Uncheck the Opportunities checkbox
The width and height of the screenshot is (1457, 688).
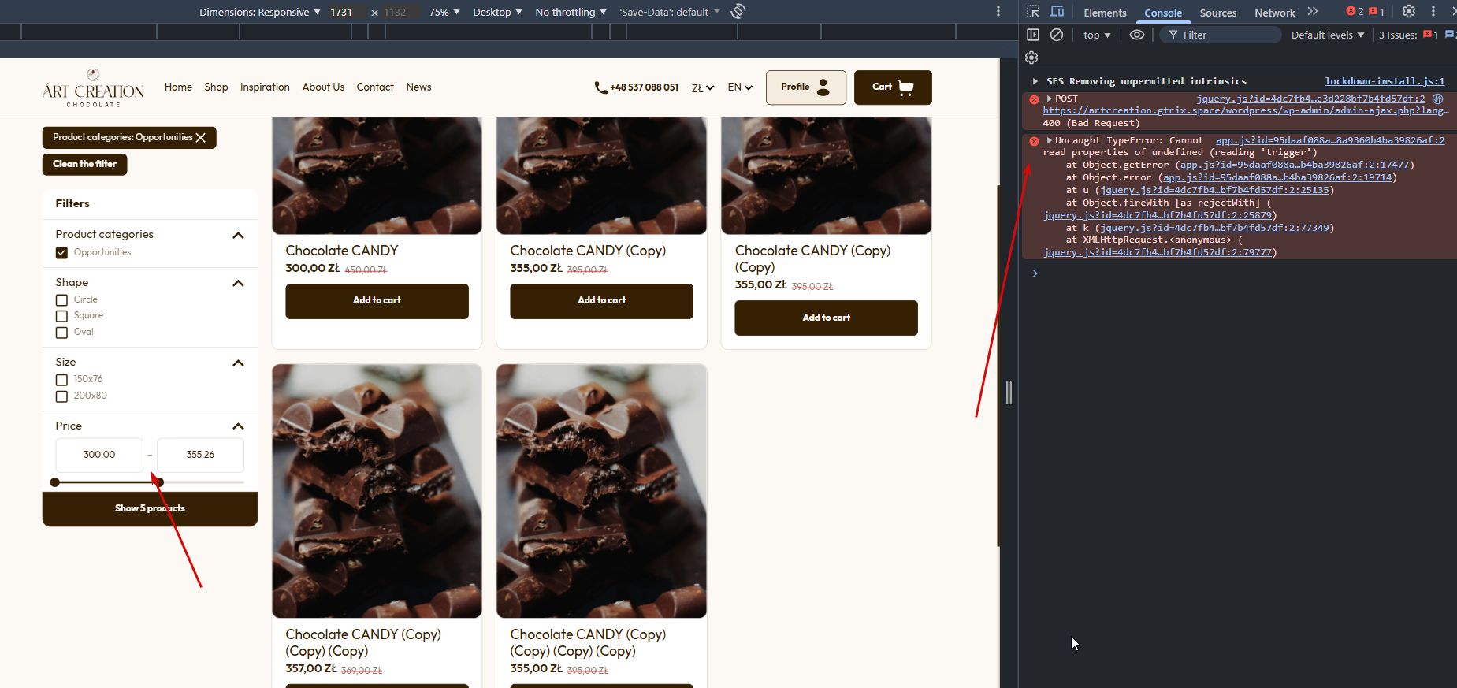click(61, 253)
